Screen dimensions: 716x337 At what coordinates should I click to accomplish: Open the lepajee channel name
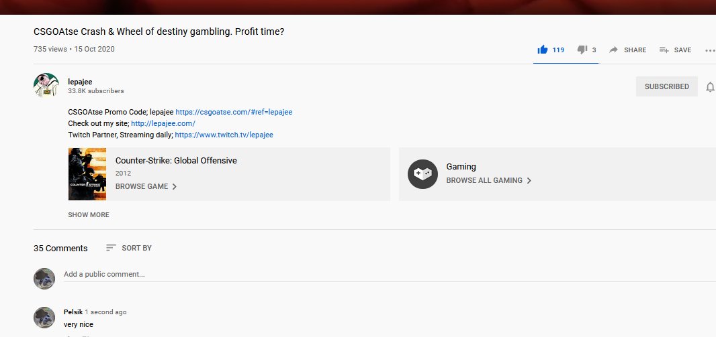coord(80,82)
